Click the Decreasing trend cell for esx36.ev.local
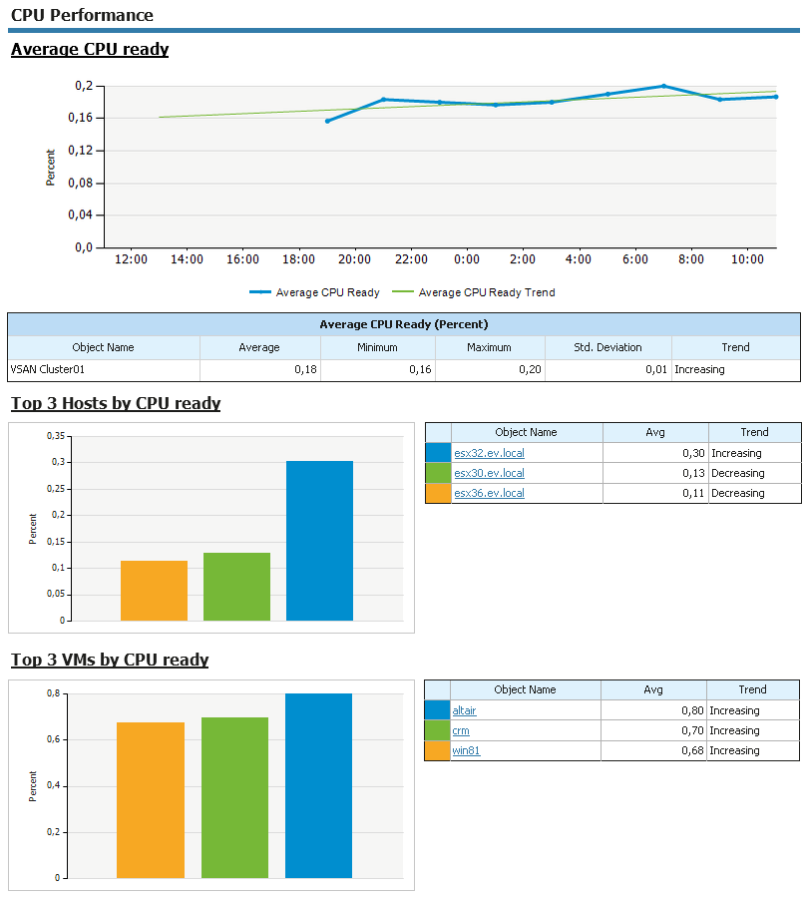 point(755,493)
